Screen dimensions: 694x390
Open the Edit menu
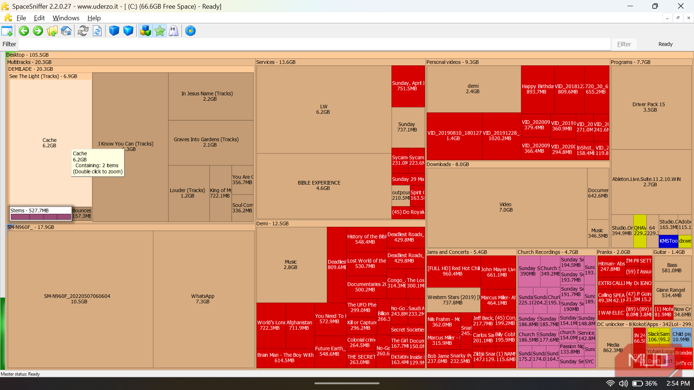coord(39,18)
